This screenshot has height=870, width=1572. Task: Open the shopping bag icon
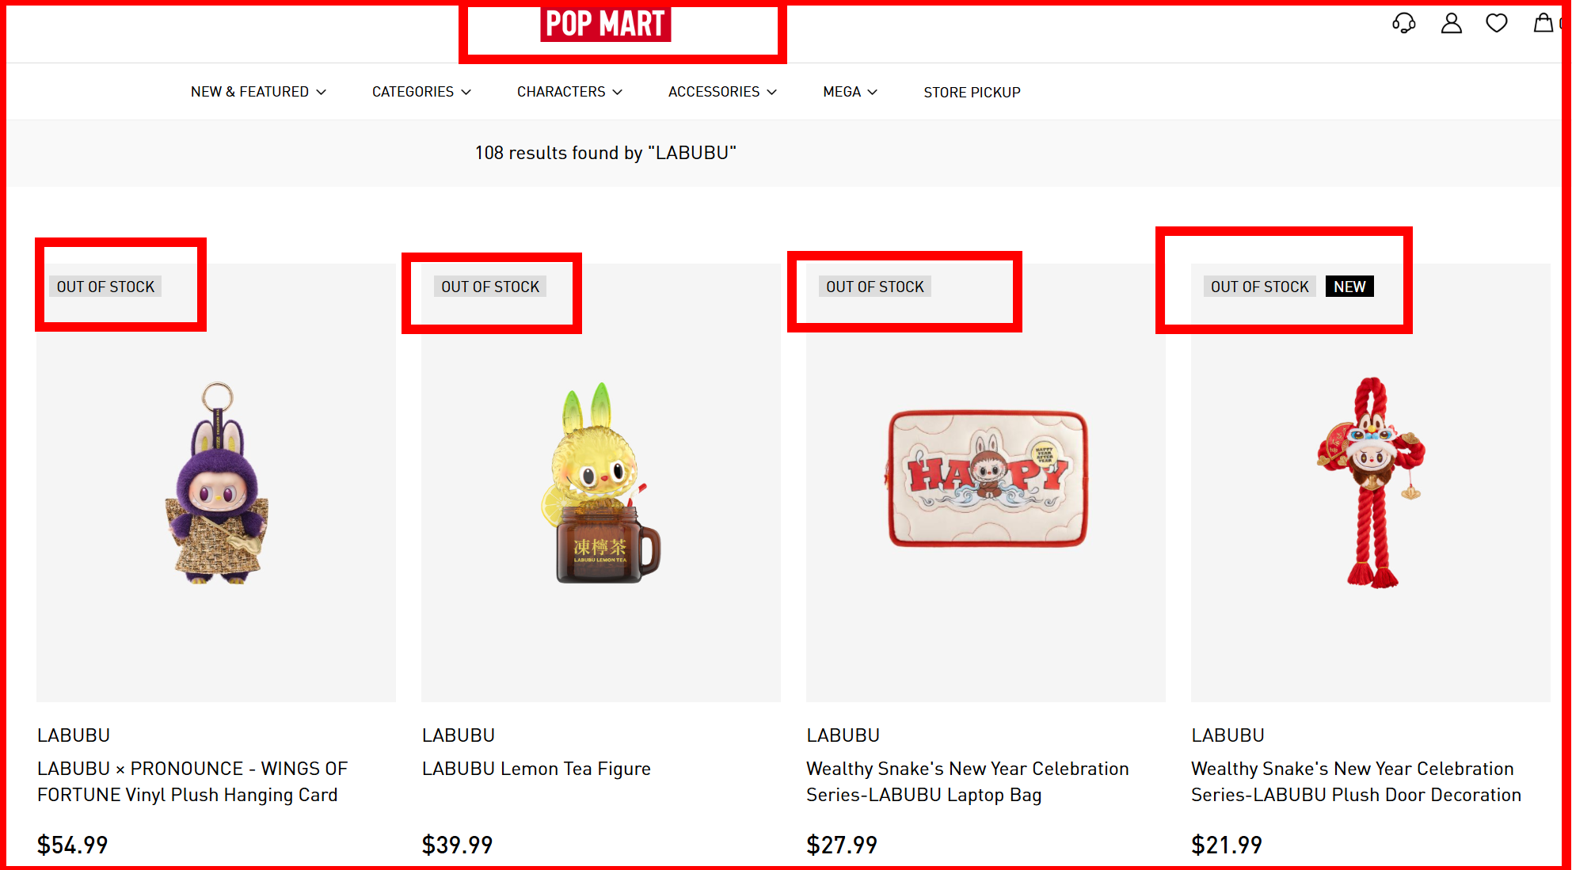pyautogui.click(x=1543, y=23)
